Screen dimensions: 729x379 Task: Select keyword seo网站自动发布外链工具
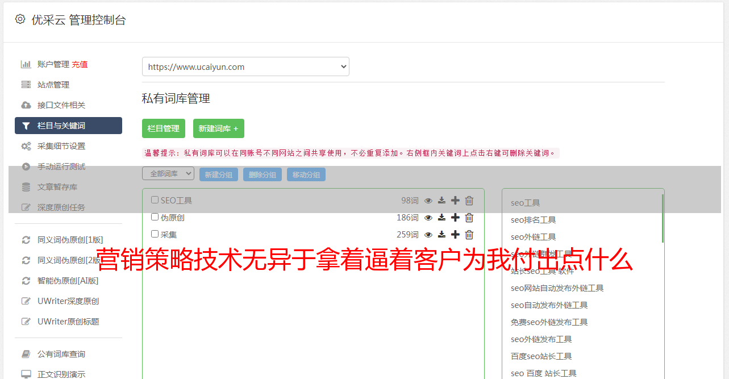(557, 288)
